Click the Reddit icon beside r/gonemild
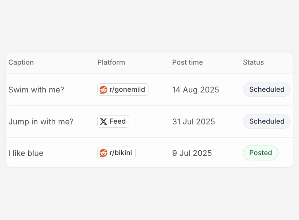 point(103,89)
